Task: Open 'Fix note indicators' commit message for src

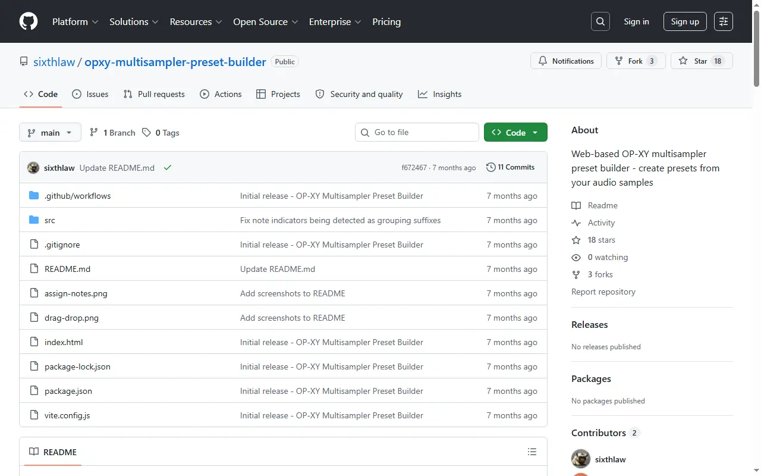Action: coord(341,220)
